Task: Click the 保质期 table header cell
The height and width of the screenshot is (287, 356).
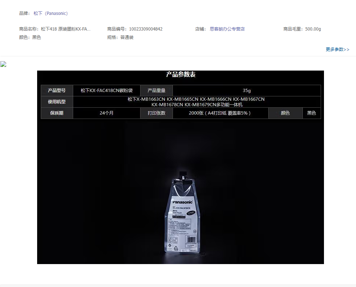Action: 57,113
